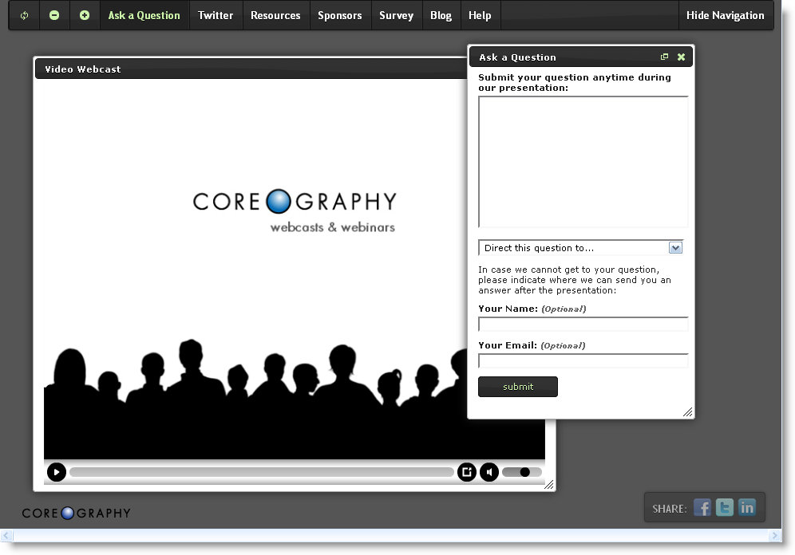Open the Blog menu item
Image resolution: width=795 pixels, height=555 pixels.
pyautogui.click(x=441, y=15)
